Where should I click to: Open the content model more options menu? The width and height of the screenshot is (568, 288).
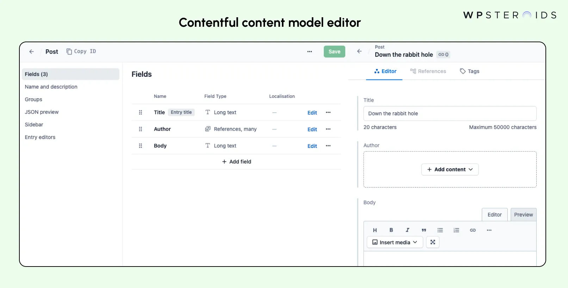coord(309,51)
